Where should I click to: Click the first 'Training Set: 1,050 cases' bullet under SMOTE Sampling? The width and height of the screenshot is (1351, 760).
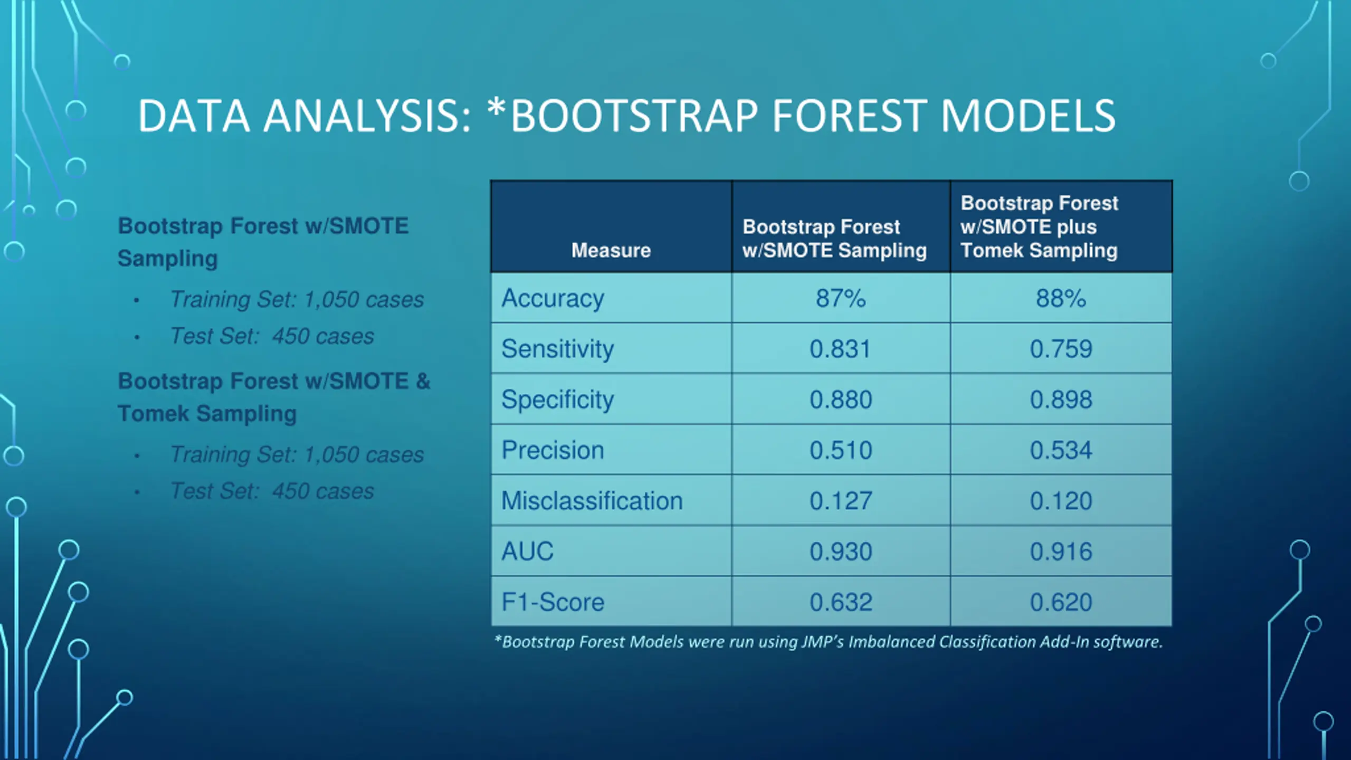coord(297,299)
